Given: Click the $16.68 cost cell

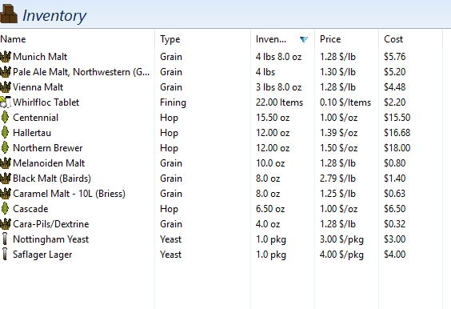Looking at the screenshot, I should pos(397,133).
